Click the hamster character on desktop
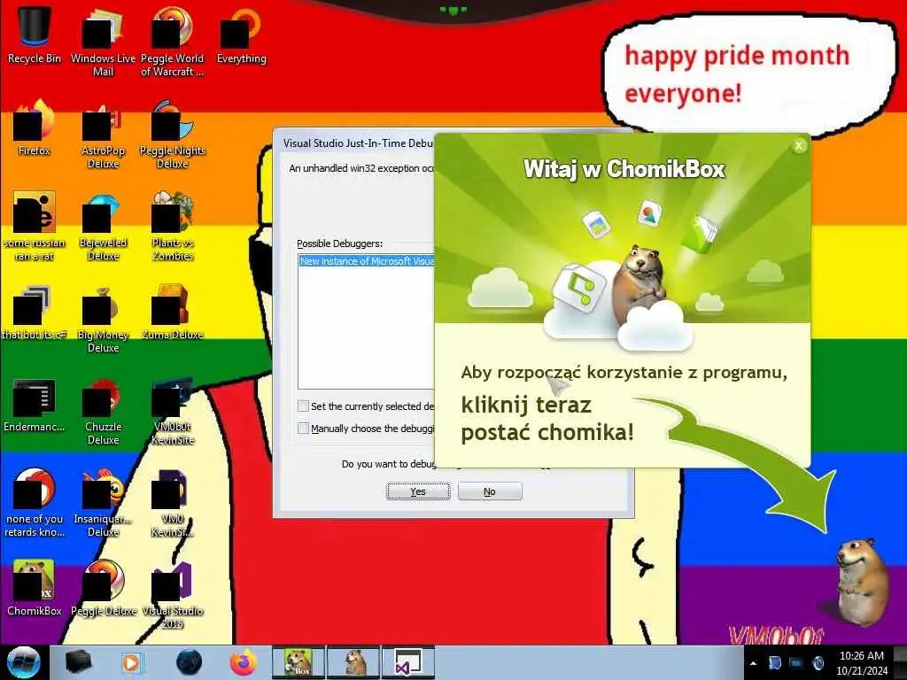This screenshot has height=680, width=907. (862, 581)
